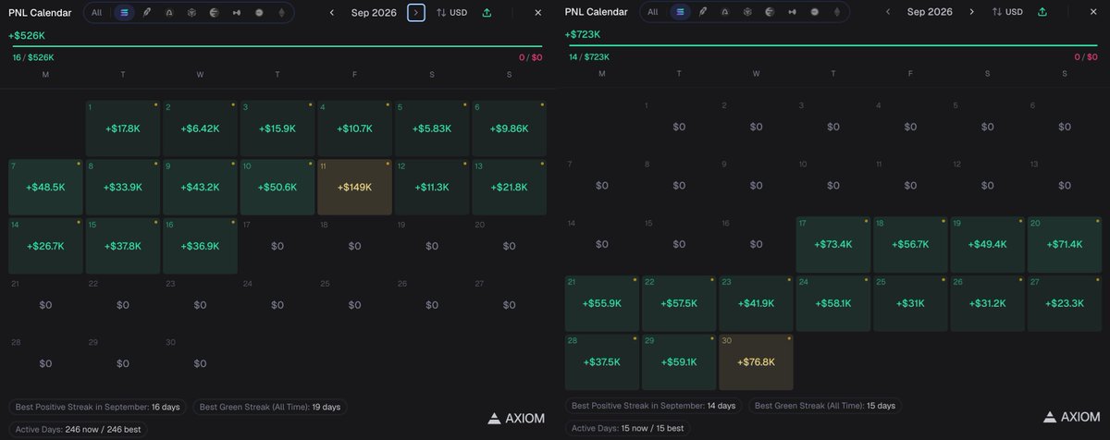Open Sep 2026 month label in $723K calendar
Image resolution: width=1110 pixels, height=440 pixels.
930,12
